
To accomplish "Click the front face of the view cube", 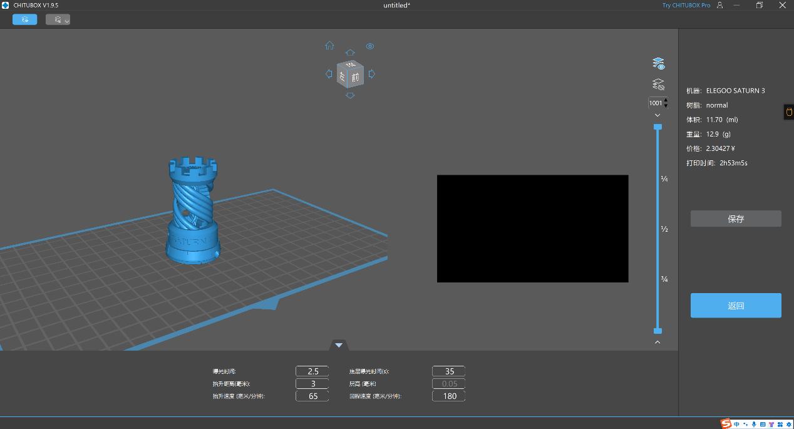I will coord(356,77).
